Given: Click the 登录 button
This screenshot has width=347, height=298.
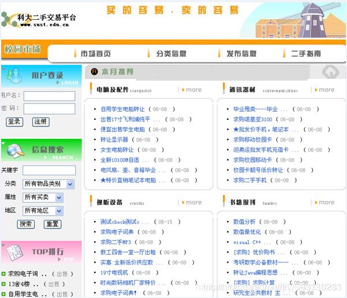Looking at the screenshot, I should [x=14, y=122].
